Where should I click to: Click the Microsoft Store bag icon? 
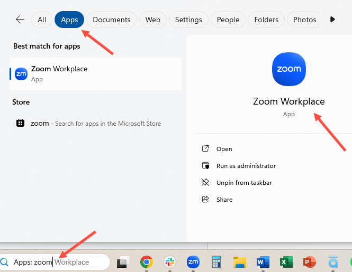coord(20,123)
